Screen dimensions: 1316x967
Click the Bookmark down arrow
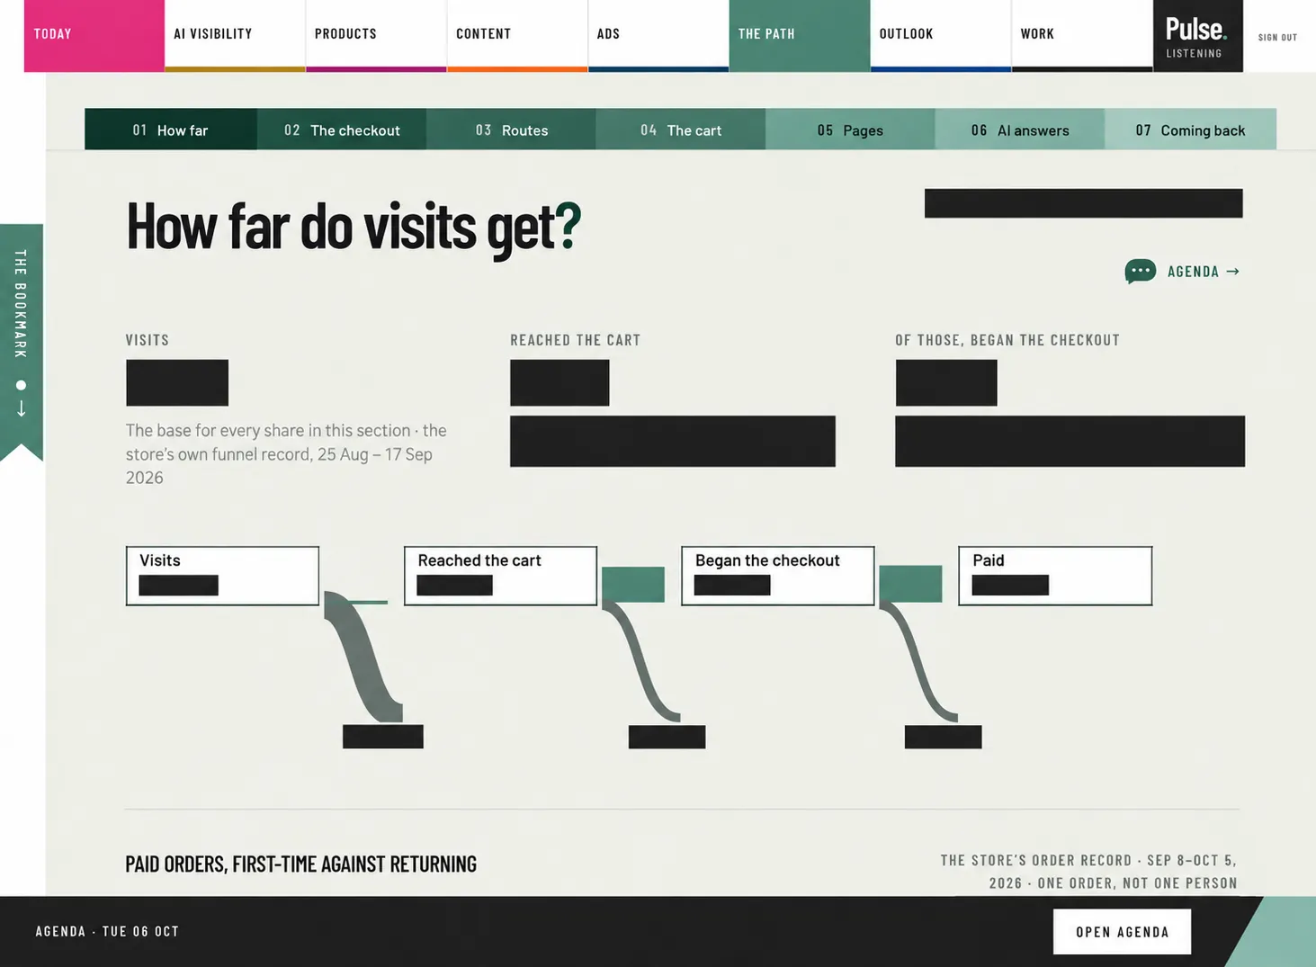coord(21,409)
